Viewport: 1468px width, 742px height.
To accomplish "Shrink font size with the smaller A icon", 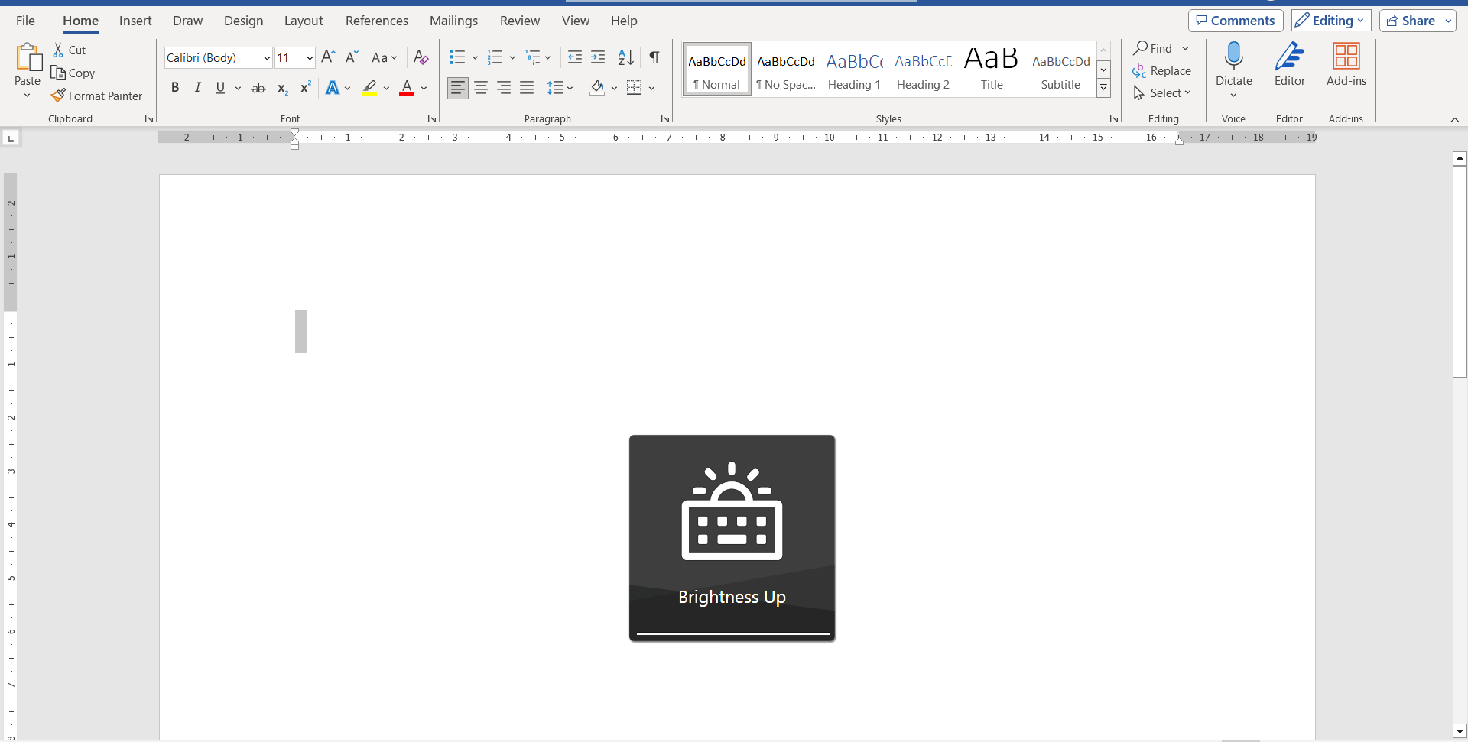I will click(x=352, y=57).
